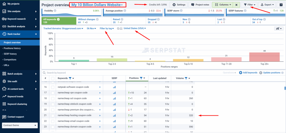Click the Keyword research key icon

point(4,19)
